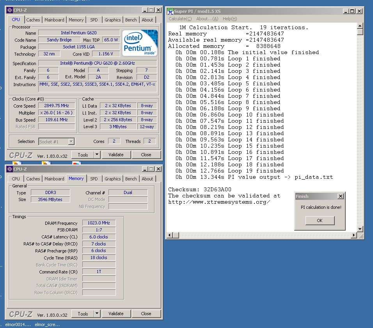Image resolution: width=373 pixels, height=328 pixels.
Task: Close the Super PI window
Action: pyautogui.click(x=359, y=11)
